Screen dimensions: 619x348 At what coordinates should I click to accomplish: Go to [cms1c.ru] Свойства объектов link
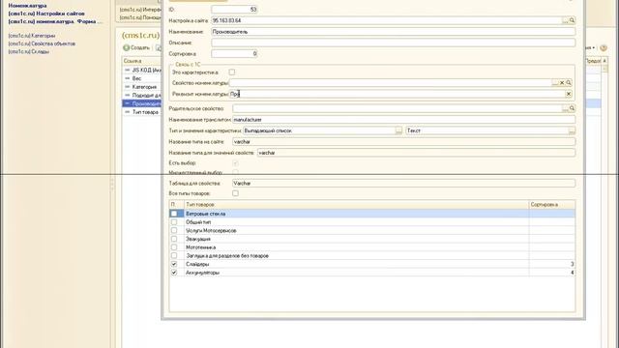pos(42,43)
